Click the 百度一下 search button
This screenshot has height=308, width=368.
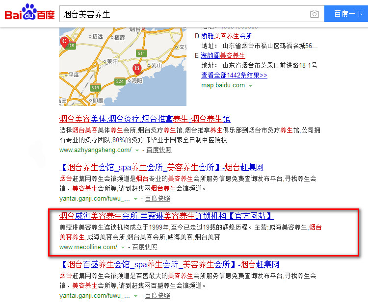pos(346,14)
